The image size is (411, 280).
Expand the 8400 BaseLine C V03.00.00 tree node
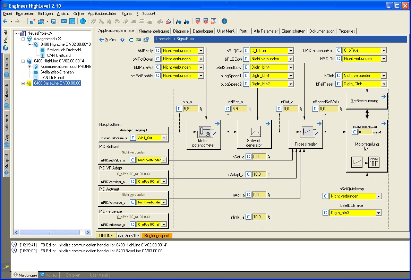coord(23,83)
